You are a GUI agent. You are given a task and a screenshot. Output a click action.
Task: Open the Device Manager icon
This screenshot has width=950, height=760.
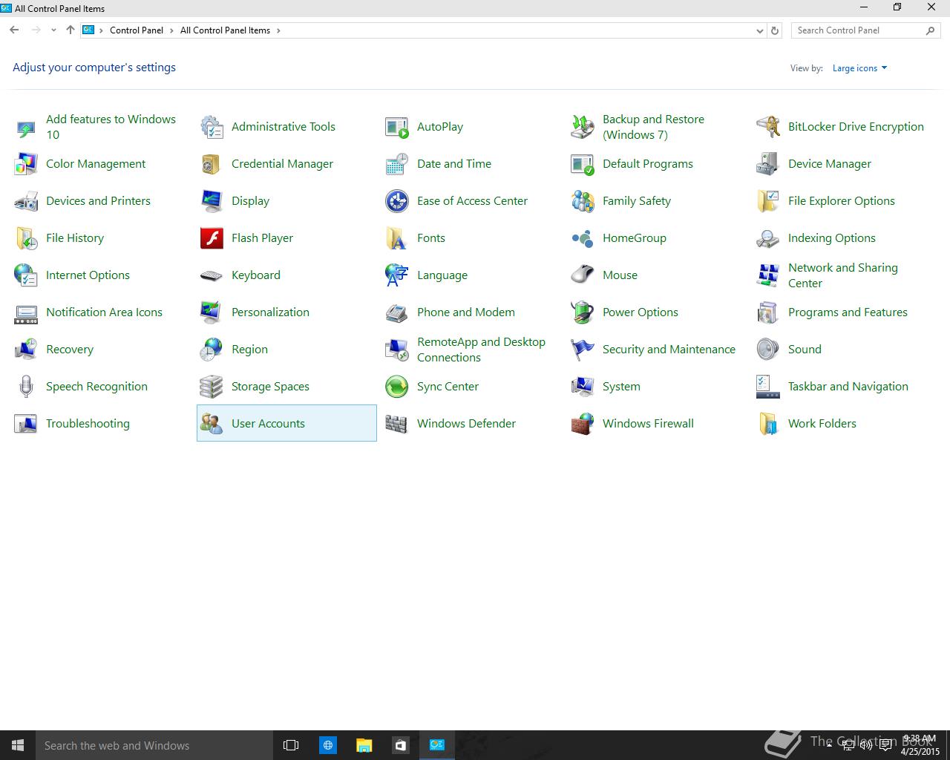768,164
